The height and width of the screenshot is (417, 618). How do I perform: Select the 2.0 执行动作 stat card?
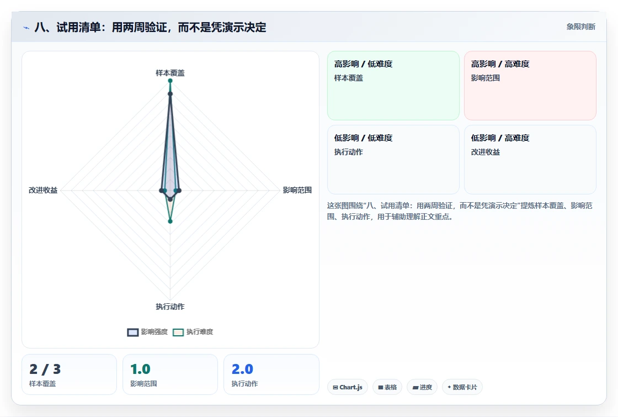(271, 374)
